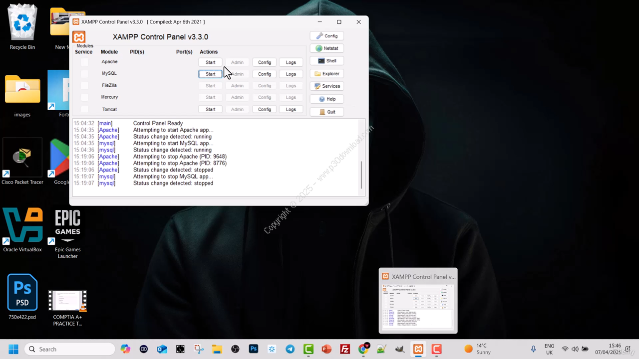Toggle the Apache service checkbox
This screenshot has height=359, width=639.
click(84, 62)
